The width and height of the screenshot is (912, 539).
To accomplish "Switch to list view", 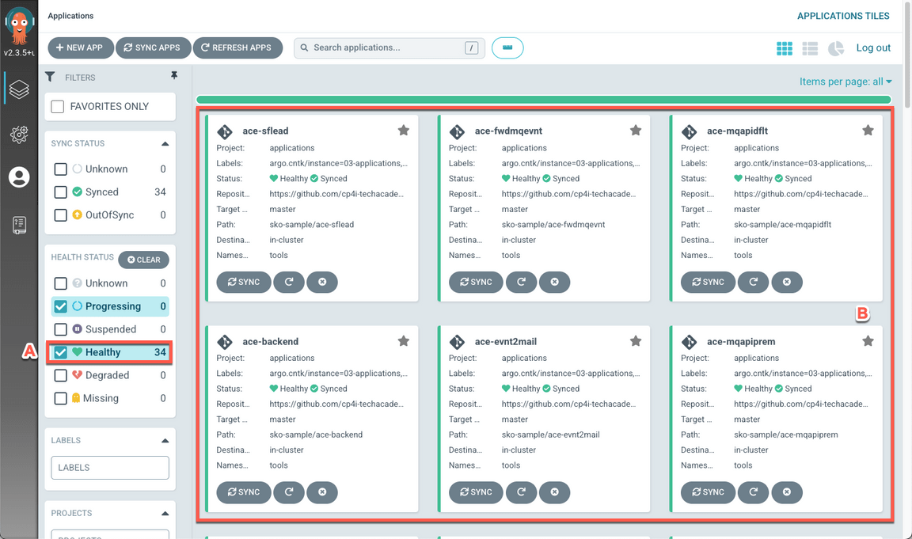I will click(x=810, y=48).
